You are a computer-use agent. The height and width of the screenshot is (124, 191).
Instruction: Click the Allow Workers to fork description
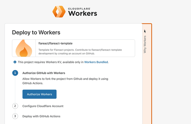click(x=65, y=81)
